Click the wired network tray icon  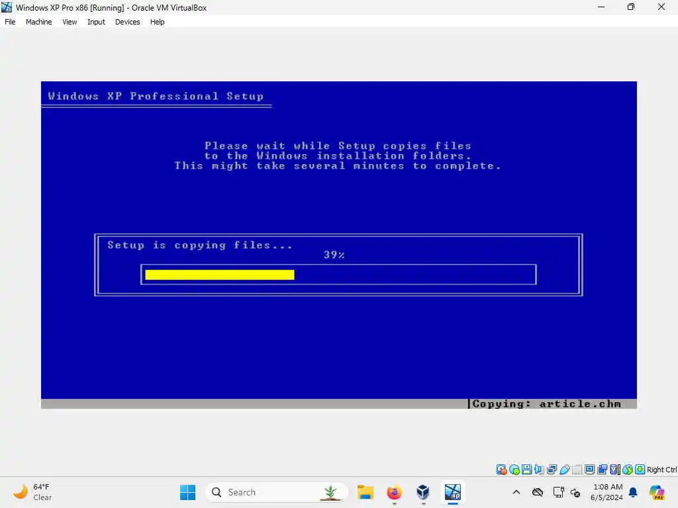point(558,492)
